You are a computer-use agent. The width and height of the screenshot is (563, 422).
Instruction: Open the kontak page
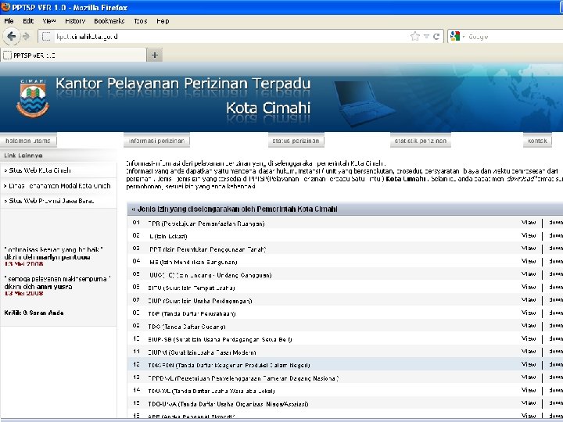(x=537, y=141)
